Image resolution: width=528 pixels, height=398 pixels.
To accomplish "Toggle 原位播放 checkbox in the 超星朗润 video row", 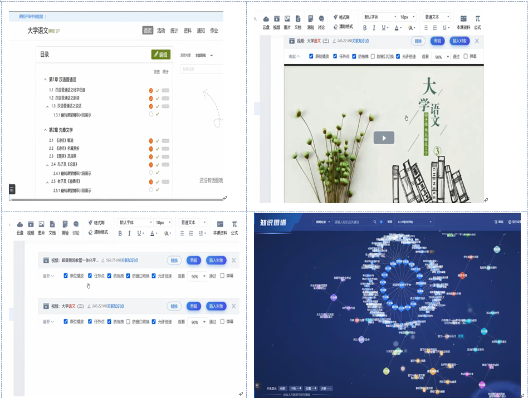I will point(66,276).
